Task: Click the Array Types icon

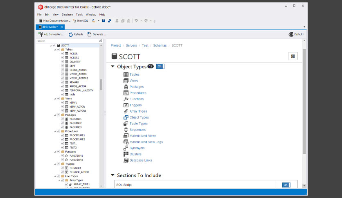Action: (x=126, y=111)
